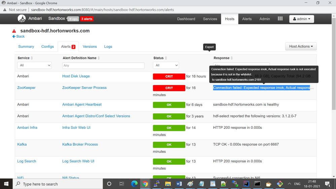Open the views grid icon
The height and width of the screenshot is (189, 336).
[x=280, y=19]
